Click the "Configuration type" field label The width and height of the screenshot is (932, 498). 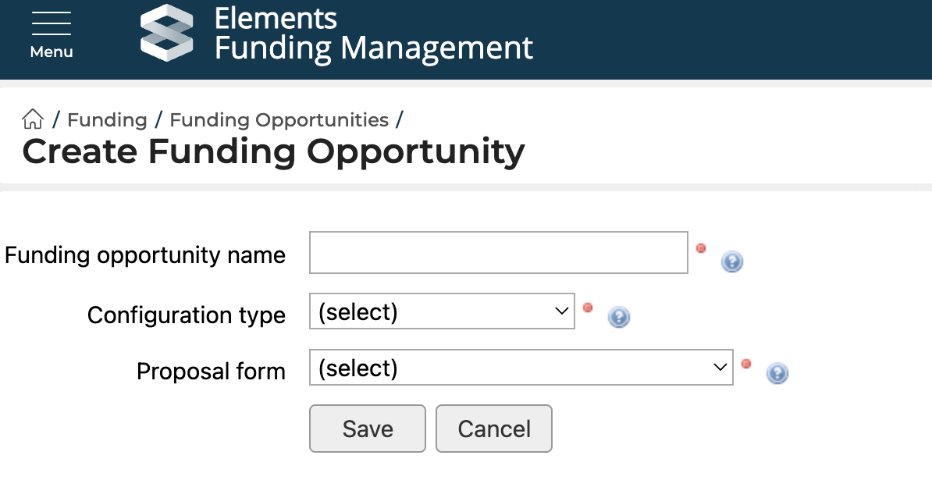(187, 315)
